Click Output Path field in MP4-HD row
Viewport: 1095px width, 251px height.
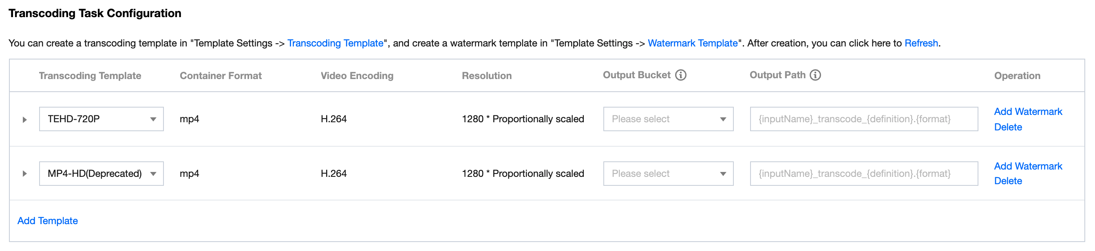pyautogui.click(x=863, y=174)
